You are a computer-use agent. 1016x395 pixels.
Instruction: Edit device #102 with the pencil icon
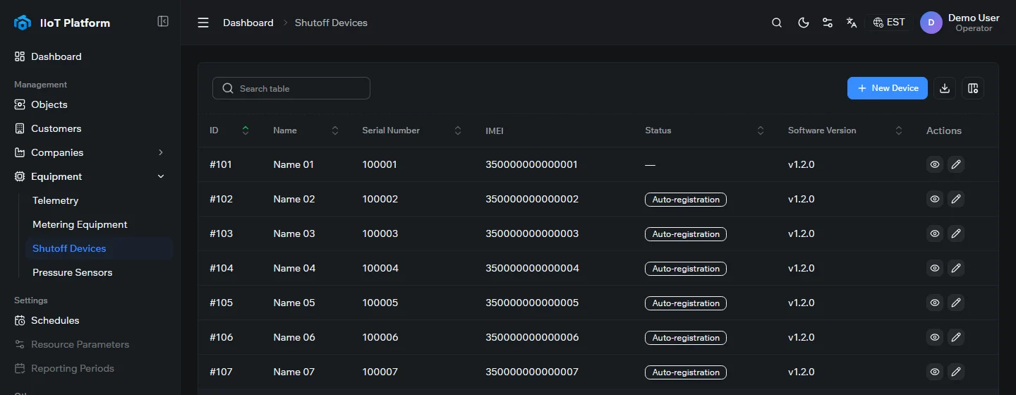(x=956, y=199)
